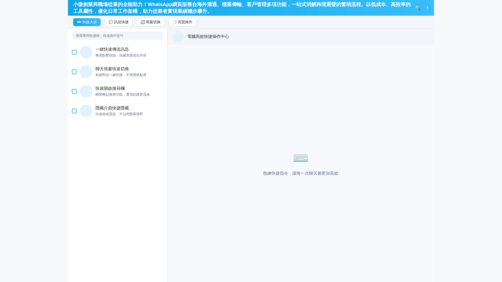Check the box for 快速開啟搜尋欄
502x282 pixels.
point(74,91)
